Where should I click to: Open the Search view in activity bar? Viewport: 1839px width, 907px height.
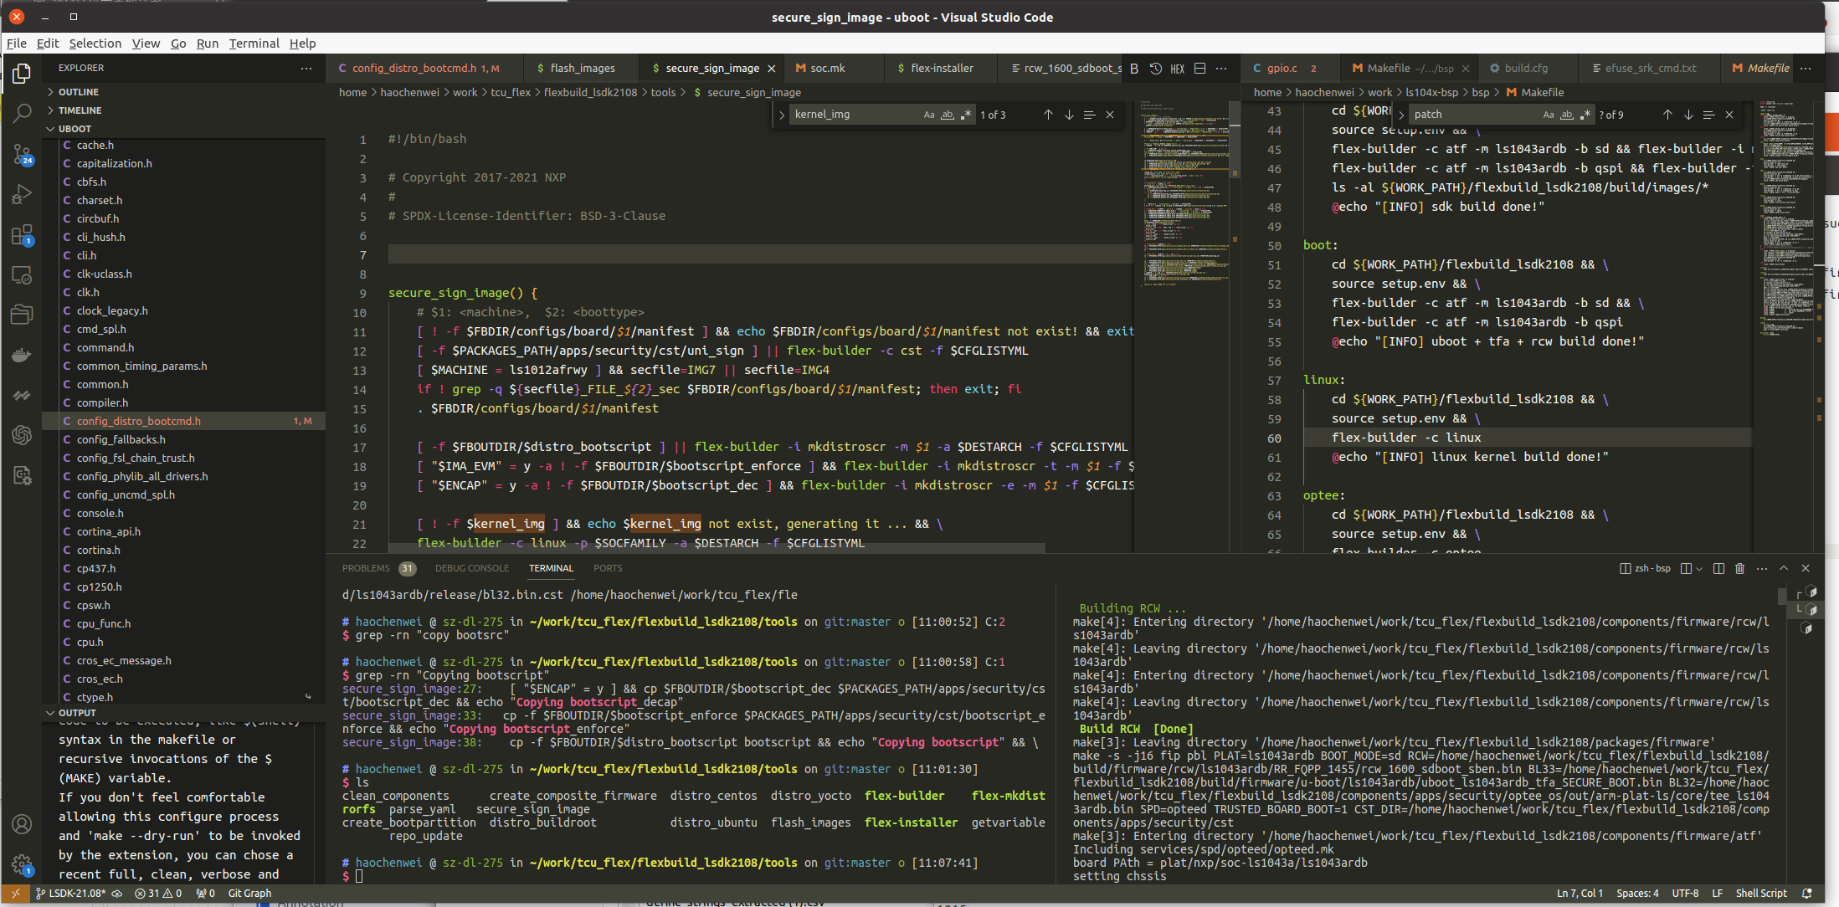(22, 113)
